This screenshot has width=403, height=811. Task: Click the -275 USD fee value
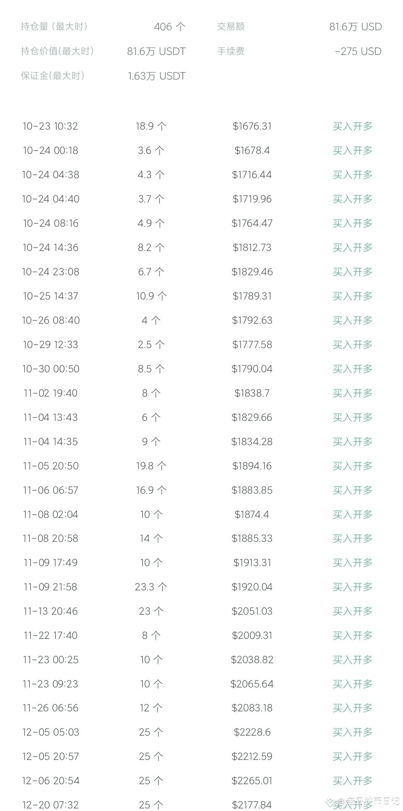tap(358, 52)
